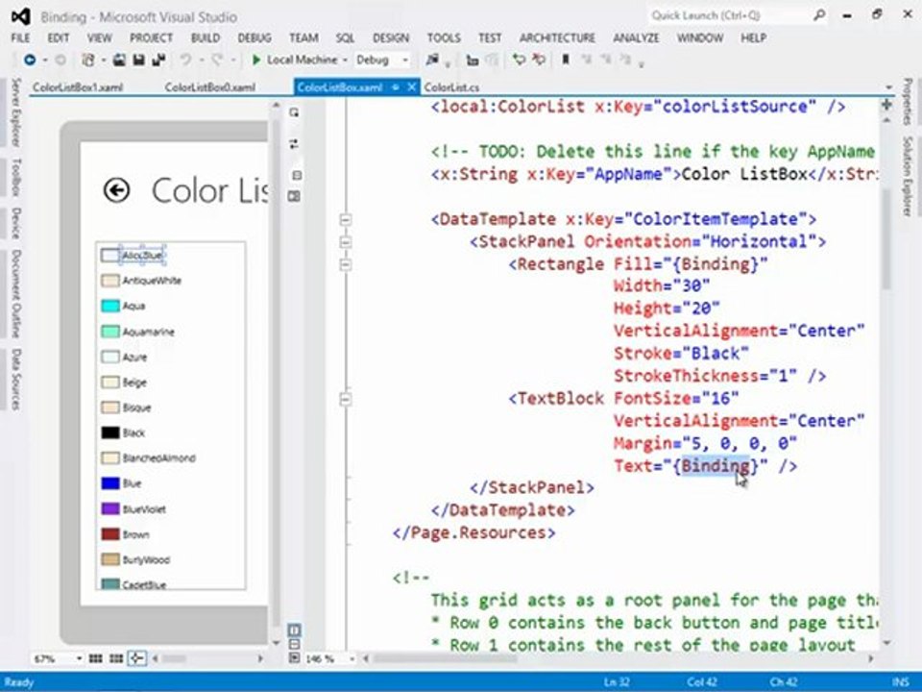Screen dimensions: 922x692
Task: Open the ARCHITECTURE menu
Action: point(557,37)
